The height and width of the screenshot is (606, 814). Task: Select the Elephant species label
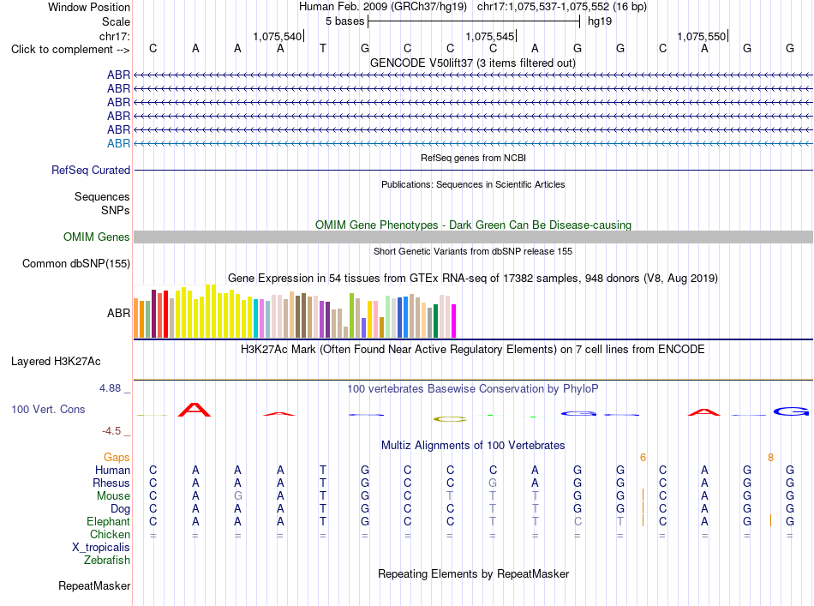point(108,522)
